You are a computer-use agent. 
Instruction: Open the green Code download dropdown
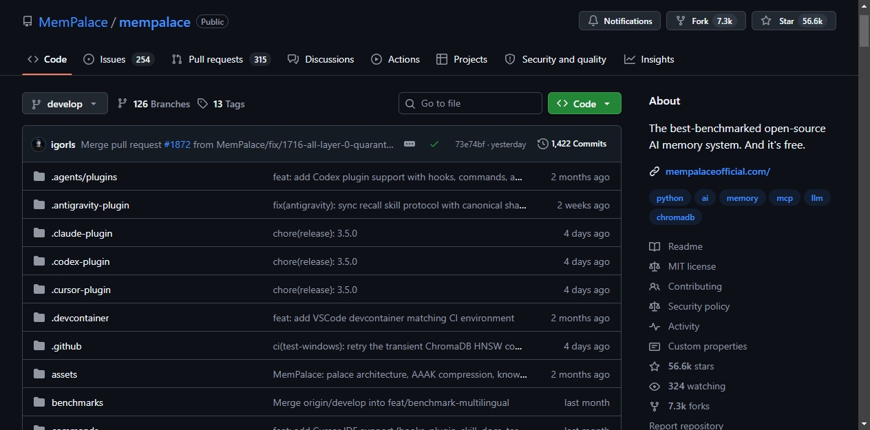(584, 103)
